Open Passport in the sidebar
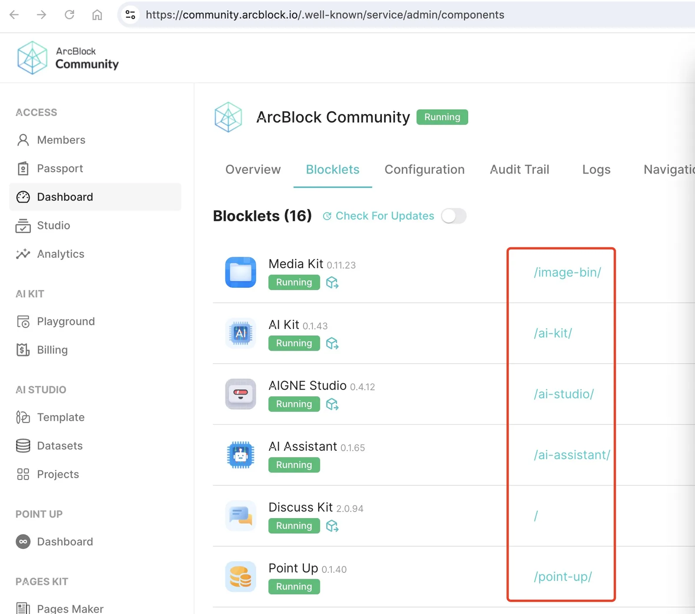This screenshot has height=614, width=695. [x=95, y=168]
